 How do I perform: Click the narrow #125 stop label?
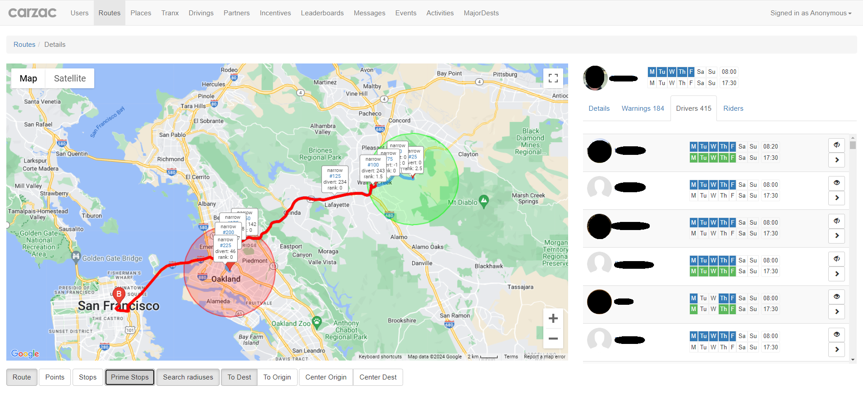point(335,179)
